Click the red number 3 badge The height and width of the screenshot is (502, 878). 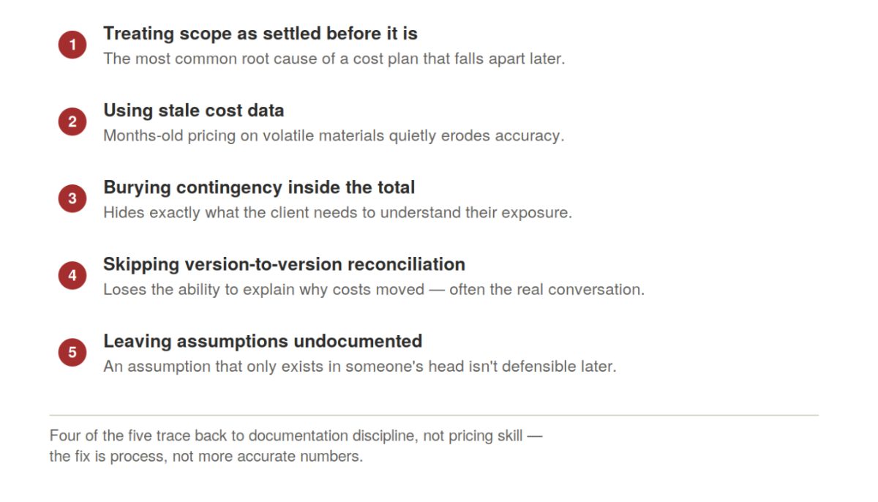point(72,199)
